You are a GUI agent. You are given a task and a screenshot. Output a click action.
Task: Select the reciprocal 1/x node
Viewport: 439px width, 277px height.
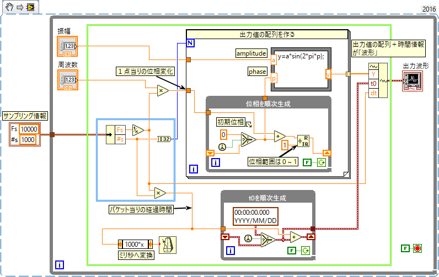point(137,130)
